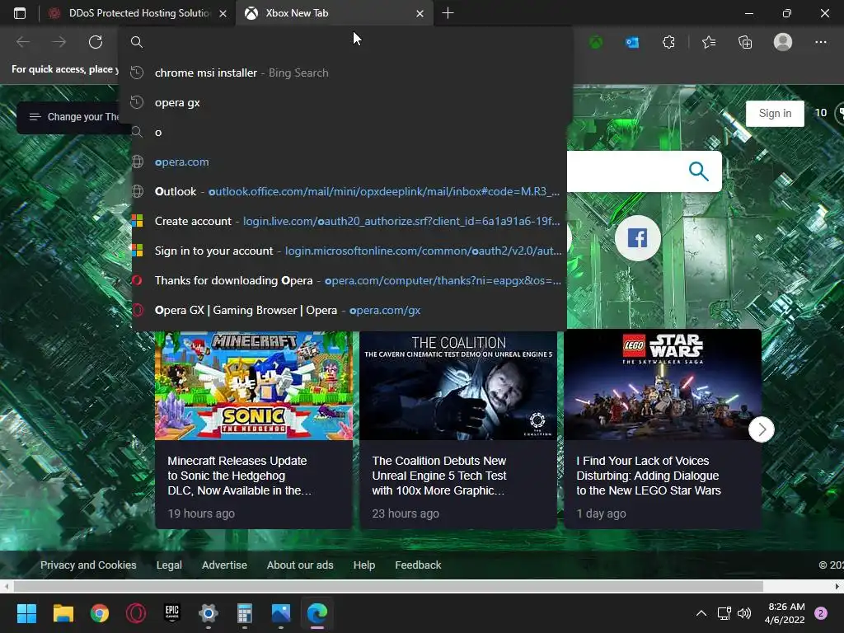Open the Legal footer link
Viewport: 844px width, 633px height.
[169, 565]
